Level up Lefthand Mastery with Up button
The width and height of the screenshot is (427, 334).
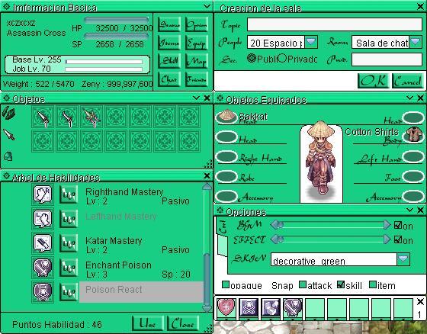[x=69, y=219]
